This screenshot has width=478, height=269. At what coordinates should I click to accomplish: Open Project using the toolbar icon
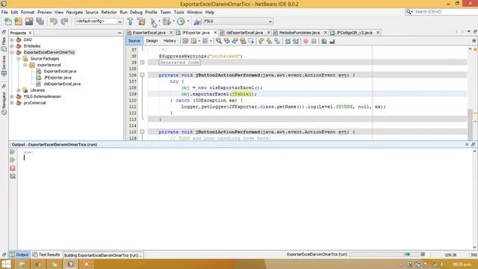pyautogui.click(x=29, y=22)
